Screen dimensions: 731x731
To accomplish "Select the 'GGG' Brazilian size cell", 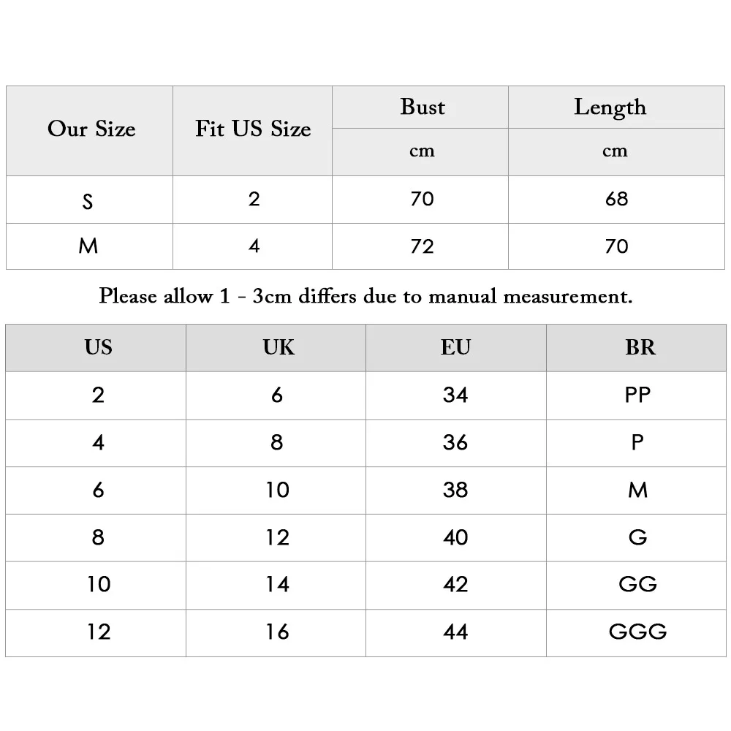I will pos(637,632).
